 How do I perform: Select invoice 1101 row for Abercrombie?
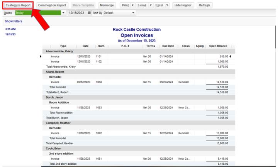click(100, 57)
